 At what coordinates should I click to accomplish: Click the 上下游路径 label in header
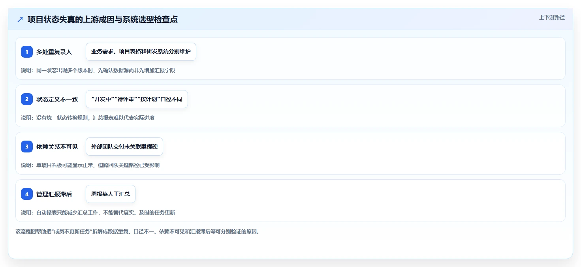click(552, 17)
